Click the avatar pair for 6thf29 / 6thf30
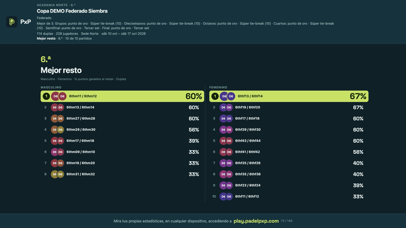406x228 pixels. point(226,130)
